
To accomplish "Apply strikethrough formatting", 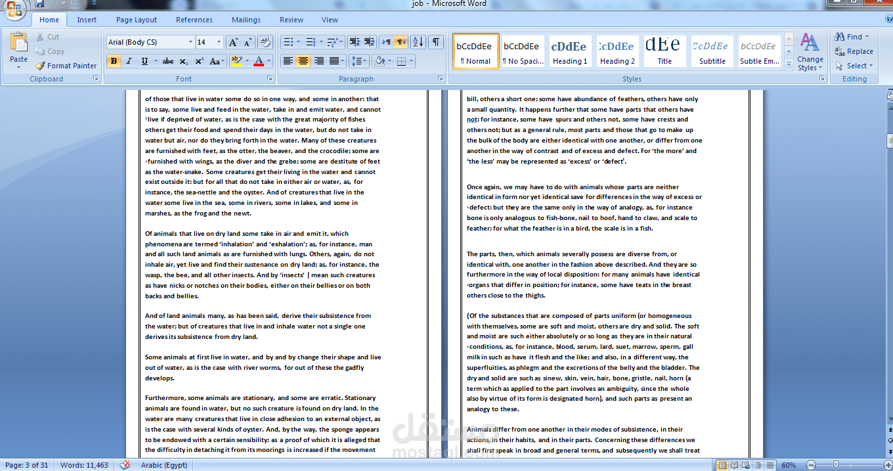I will point(168,61).
